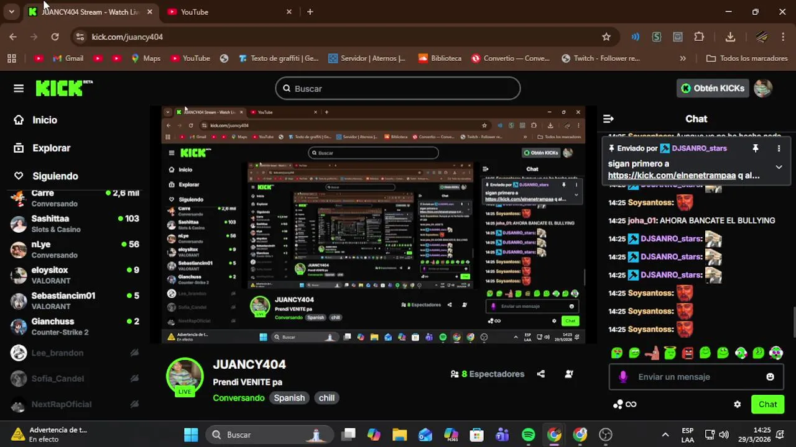Open Sashittaa's channel in the following list

75,224
